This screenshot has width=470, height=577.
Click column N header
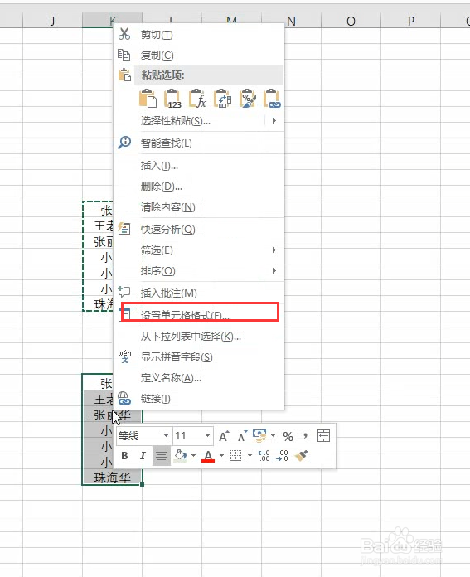coord(292,20)
